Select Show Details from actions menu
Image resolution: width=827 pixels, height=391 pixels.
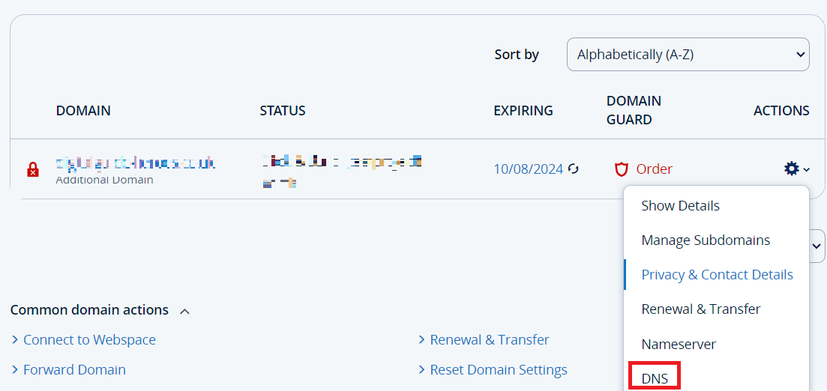[680, 205]
